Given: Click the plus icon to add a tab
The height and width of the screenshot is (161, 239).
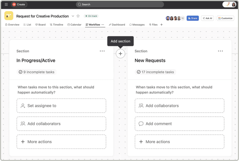Looking at the screenshot, I should [x=161, y=25].
